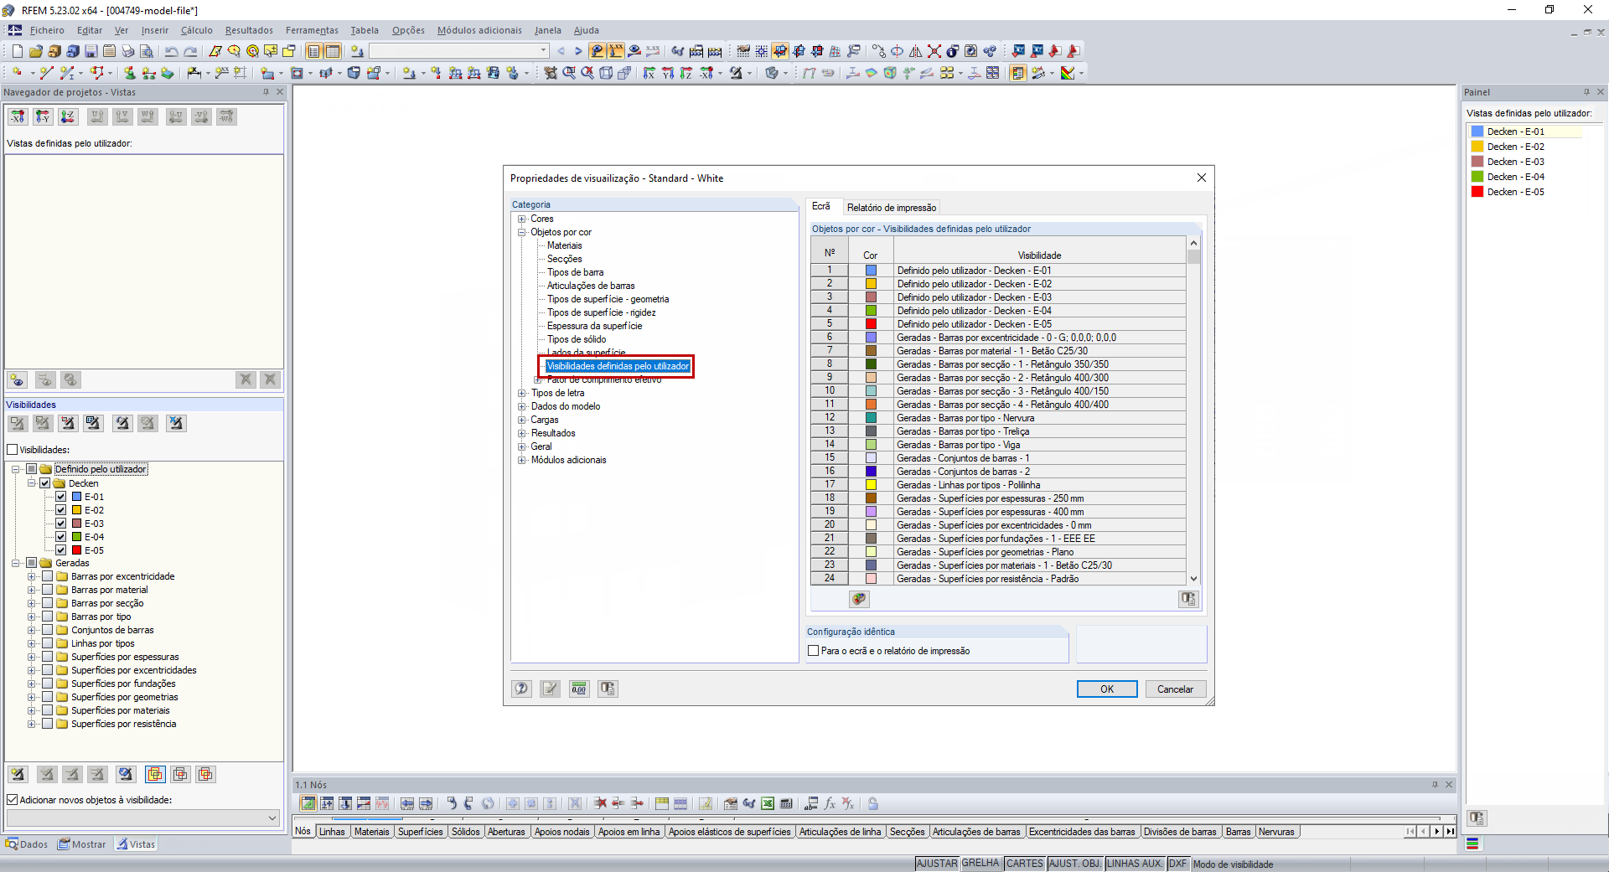
Task: Click the new node icon in second toolbar
Action: coord(17,73)
